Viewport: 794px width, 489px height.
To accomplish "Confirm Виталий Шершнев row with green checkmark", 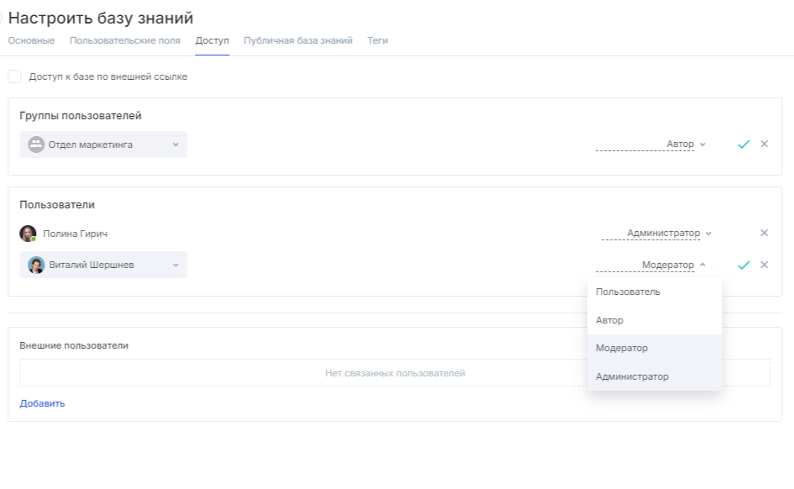I will point(743,265).
